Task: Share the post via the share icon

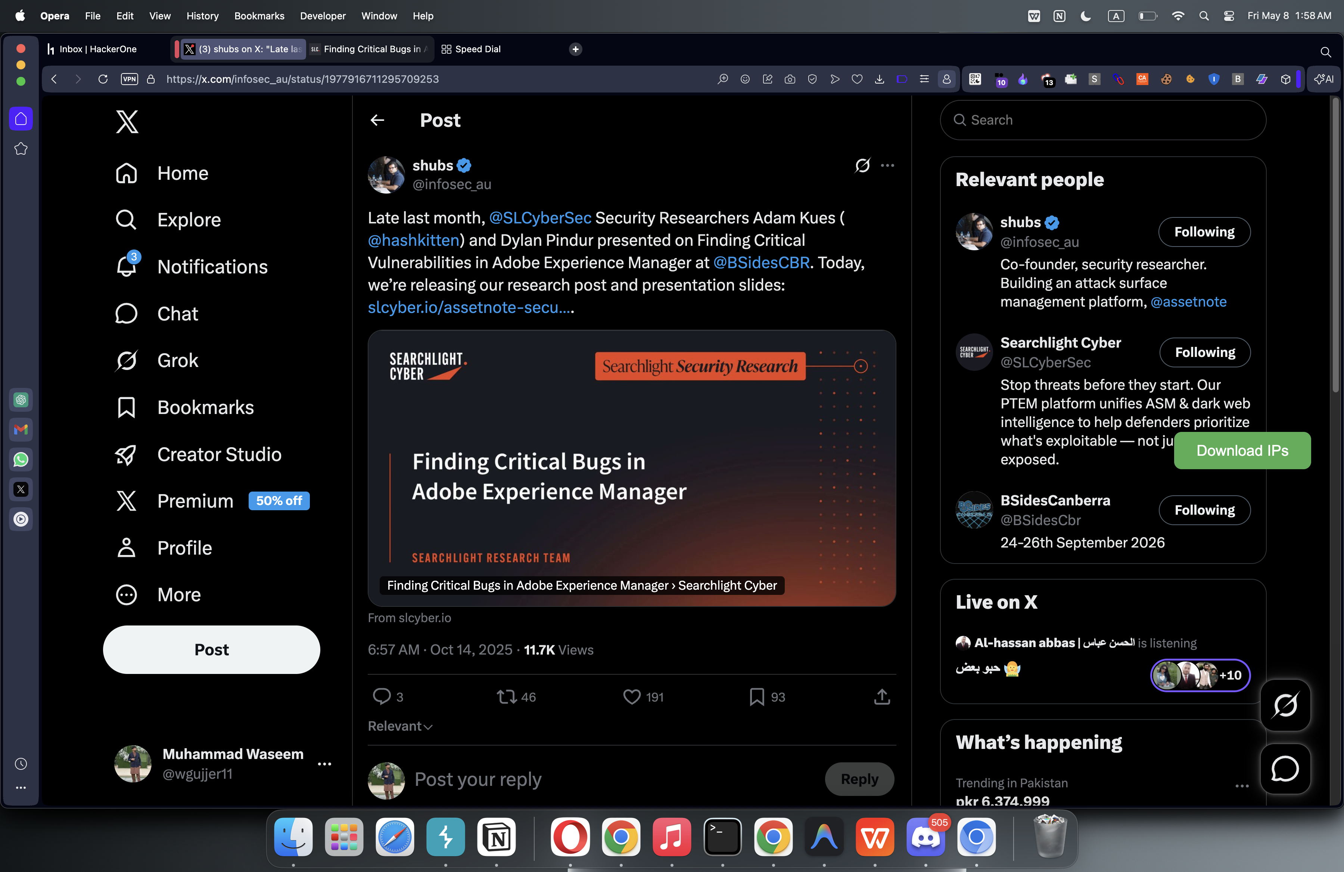Action: [881, 697]
